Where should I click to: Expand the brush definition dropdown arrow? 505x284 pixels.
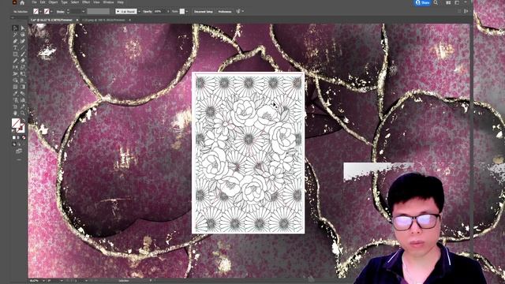(x=139, y=12)
